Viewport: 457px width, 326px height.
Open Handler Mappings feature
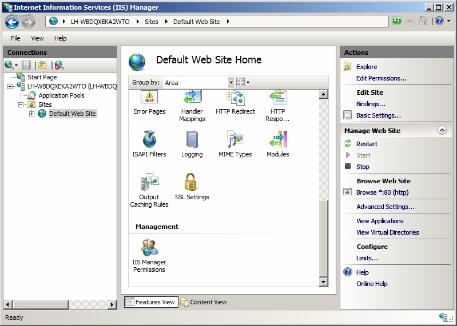[x=192, y=106]
